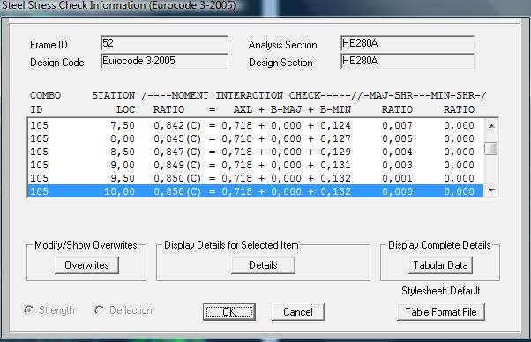Select row with station 8,00

pos(255,138)
